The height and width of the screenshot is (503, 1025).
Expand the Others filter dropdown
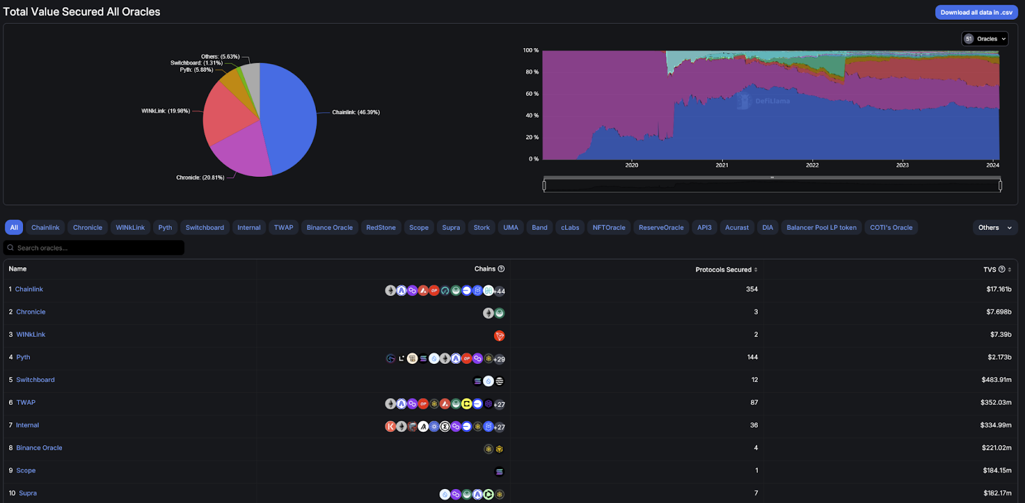(995, 227)
